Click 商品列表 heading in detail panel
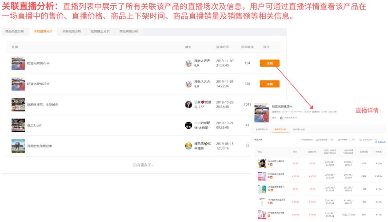This screenshot has height=222, width=388. tap(258, 140)
